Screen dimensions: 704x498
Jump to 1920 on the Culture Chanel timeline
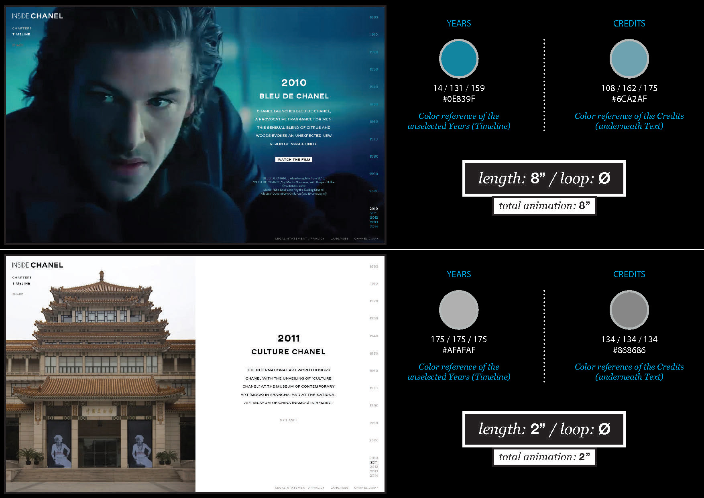point(374,301)
